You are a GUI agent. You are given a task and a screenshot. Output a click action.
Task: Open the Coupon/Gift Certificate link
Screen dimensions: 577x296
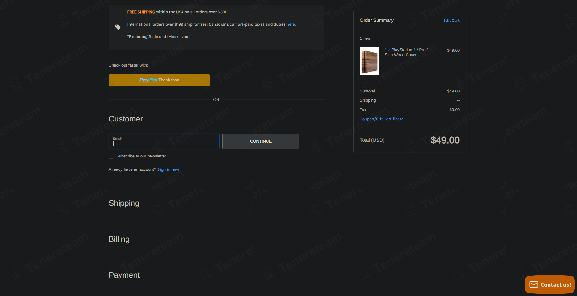[x=381, y=119]
